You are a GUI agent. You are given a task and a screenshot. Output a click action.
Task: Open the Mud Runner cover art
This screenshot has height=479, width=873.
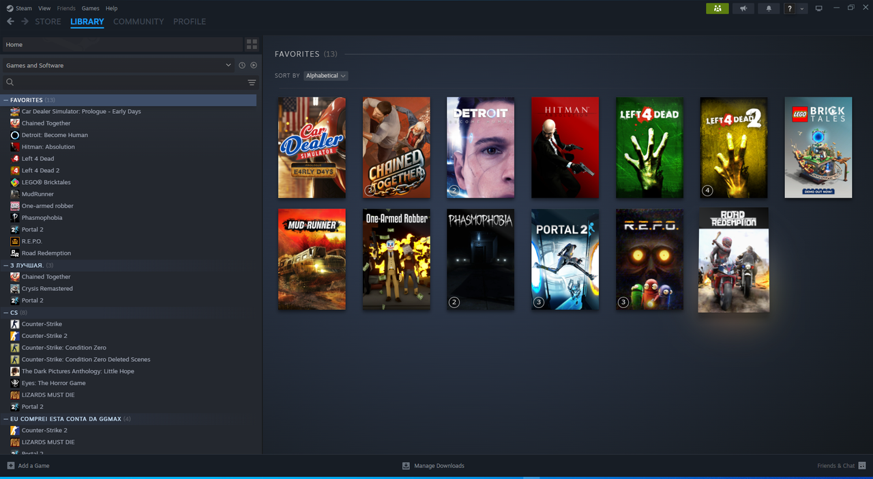tap(312, 260)
